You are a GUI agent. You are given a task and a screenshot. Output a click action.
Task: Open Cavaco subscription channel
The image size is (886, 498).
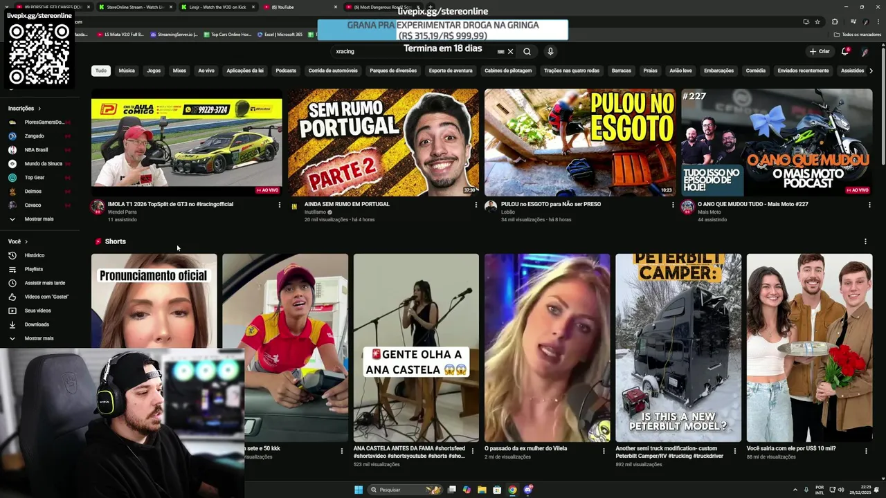tap(33, 205)
